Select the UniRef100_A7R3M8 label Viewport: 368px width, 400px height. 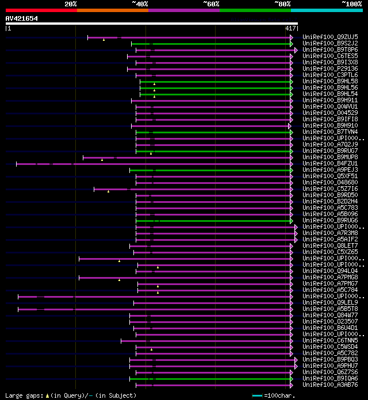point(330,233)
